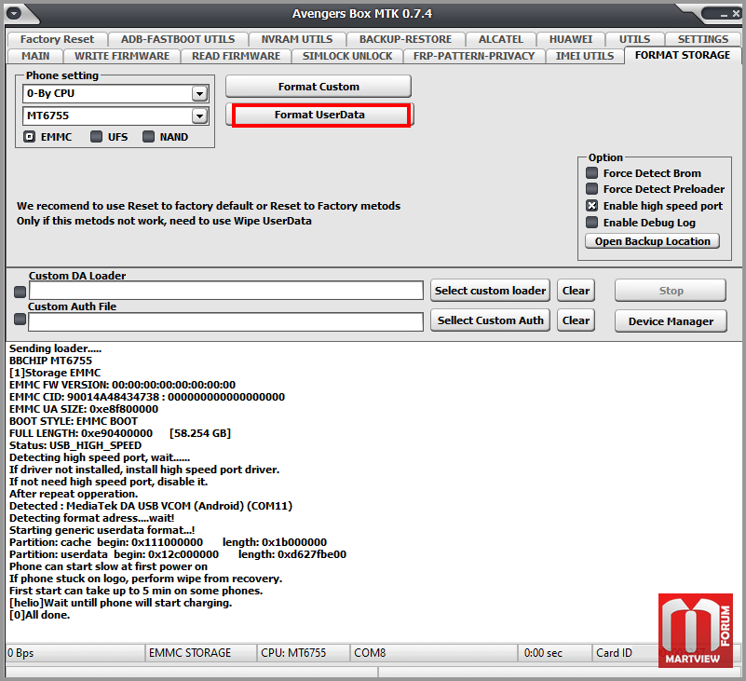This screenshot has width=746, height=681.
Task: Click the 'Status: USB_HIGH_SPEED' log line
Action: pyautogui.click(x=75, y=445)
